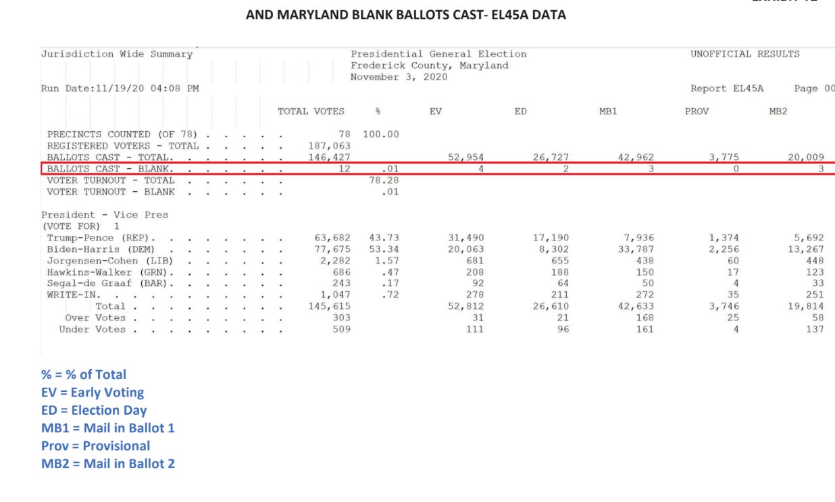The height and width of the screenshot is (502, 835).
Task: Click the 'AND MARYLAND BLANK BALLOTS CAST- EL45A DATA' heading
Action: pos(405,15)
